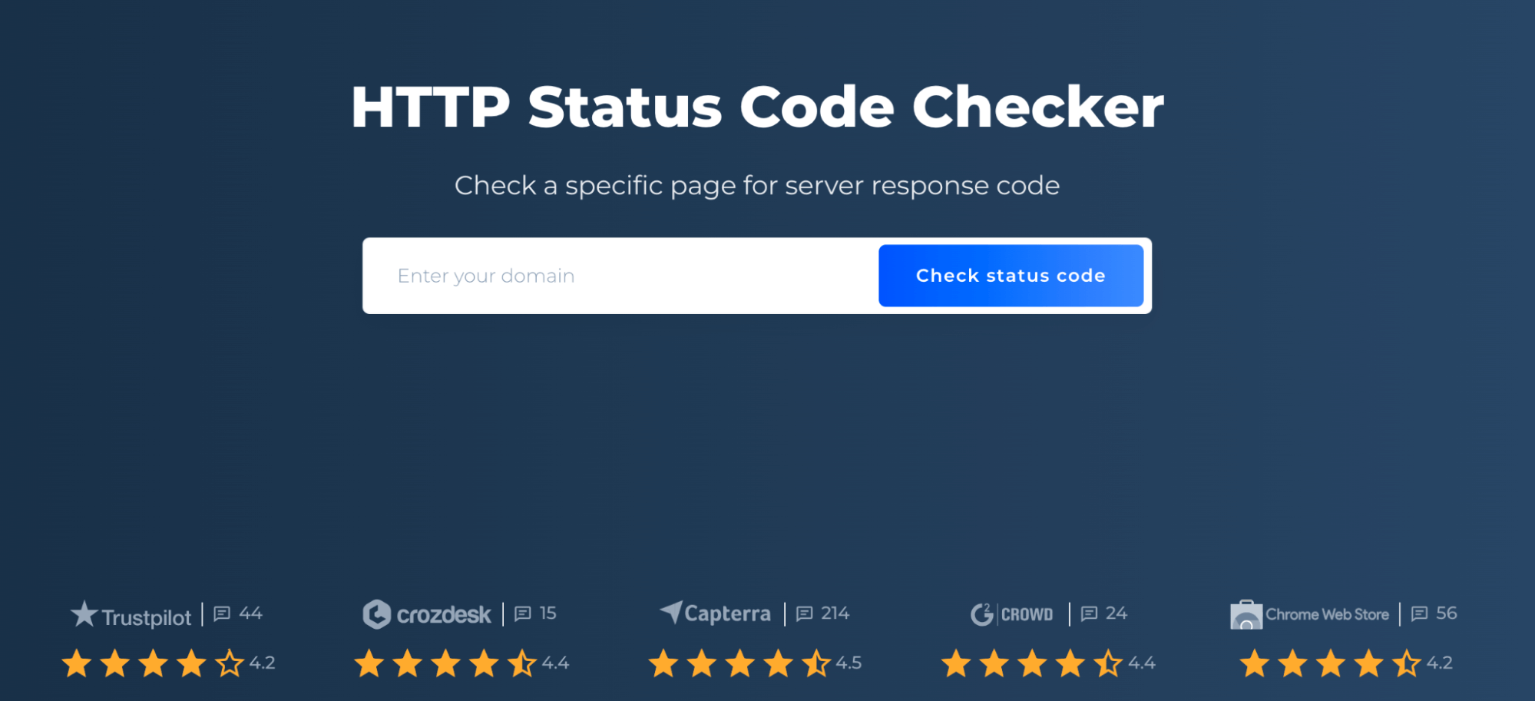Click the Capterra review comment icon

[x=804, y=613]
